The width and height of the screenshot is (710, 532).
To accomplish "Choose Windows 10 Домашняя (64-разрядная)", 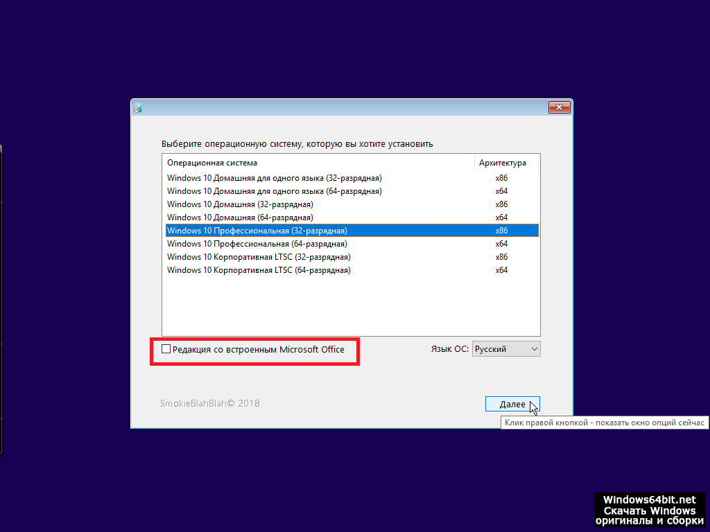I will tap(240, 218).
